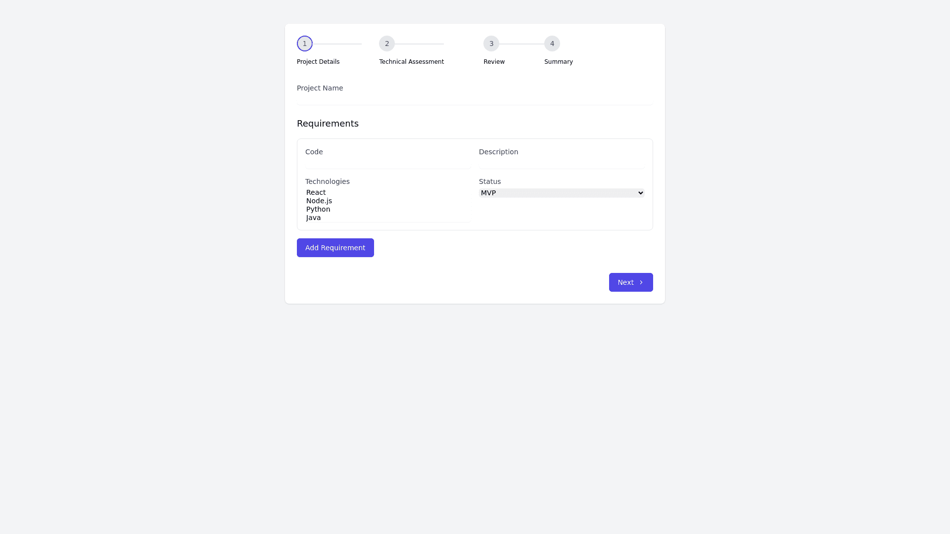Click the step 1 circle indicator

(x=305, y=44)
